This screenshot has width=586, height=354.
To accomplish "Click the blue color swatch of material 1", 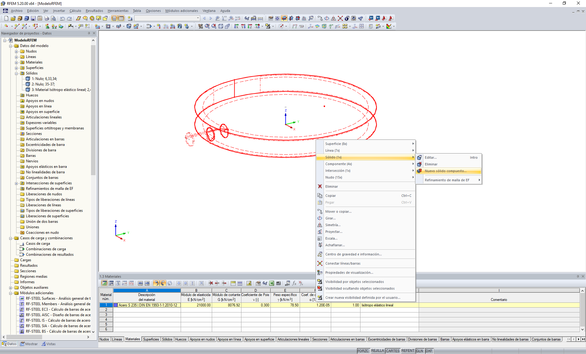I will pos(116,305).
